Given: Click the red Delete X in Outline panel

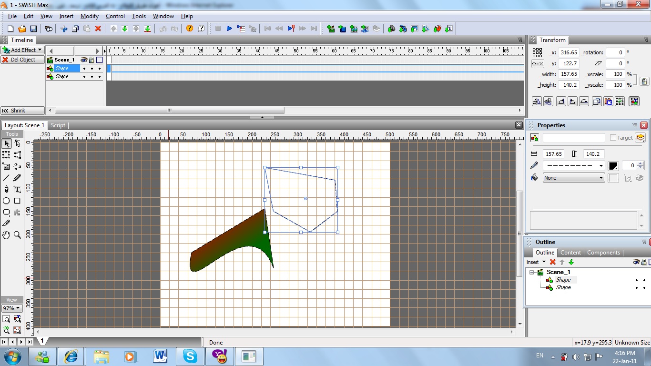Looking at the screenshot, I should point(553,262).
